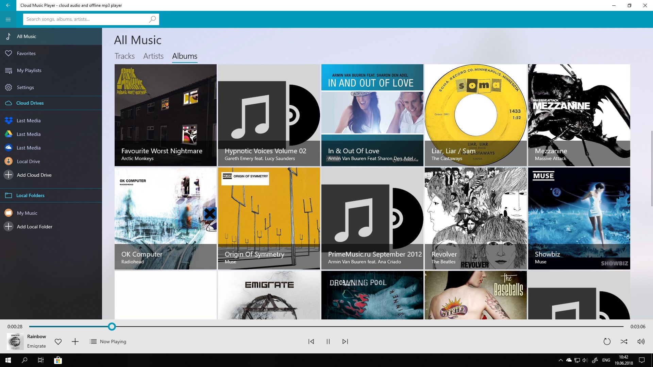653x367 pixels.
Task: Skip to the next track
Action: (345, 342)
